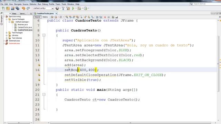
Task: Click the Save All toolbar icon
Action: (17, 8)
